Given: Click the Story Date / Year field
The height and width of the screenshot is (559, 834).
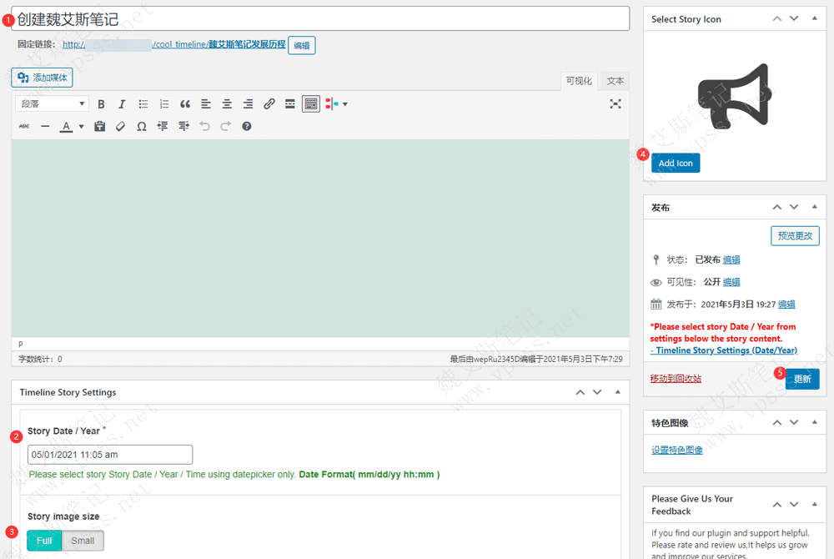Looking at the screenshot, I should (x=110, y=455).
